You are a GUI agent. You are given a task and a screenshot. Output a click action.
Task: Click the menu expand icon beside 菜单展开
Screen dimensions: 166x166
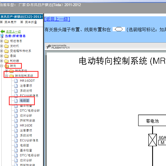click(1, 22)
